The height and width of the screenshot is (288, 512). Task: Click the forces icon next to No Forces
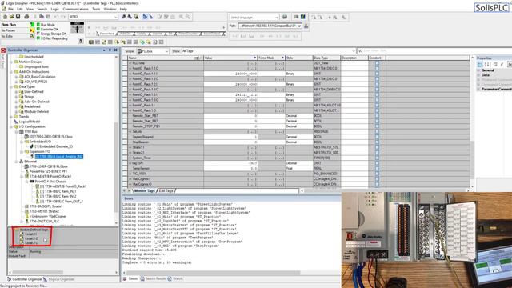click(x=32, y=30)
